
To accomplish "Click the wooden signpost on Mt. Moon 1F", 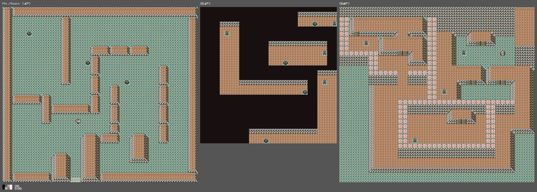I will click(78, 121).
